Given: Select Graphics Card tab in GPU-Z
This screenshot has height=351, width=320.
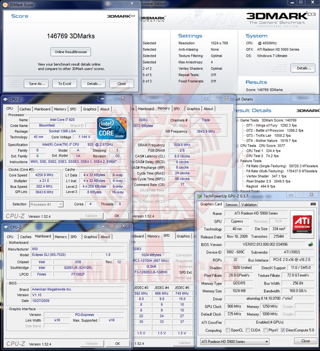Looking at the screenshot, I should (x=211, y=204).
